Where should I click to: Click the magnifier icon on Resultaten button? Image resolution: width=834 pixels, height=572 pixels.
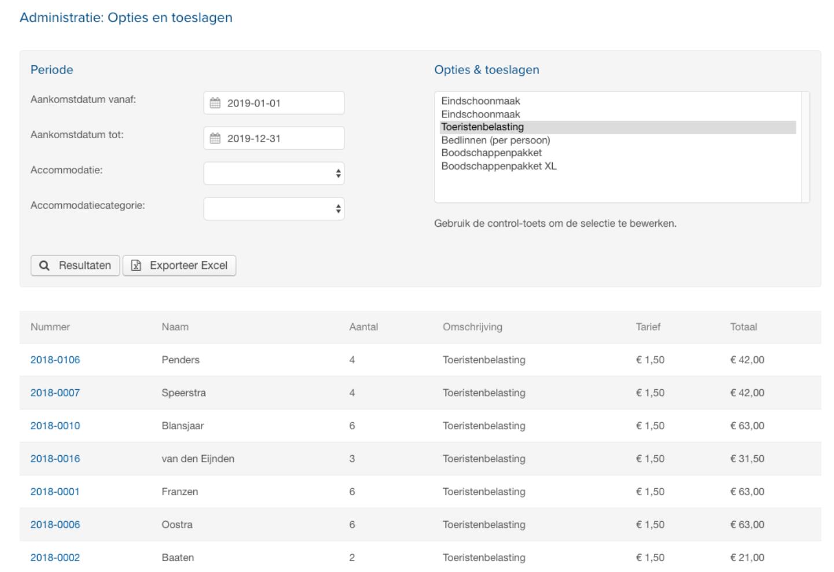tap(44, 265)
